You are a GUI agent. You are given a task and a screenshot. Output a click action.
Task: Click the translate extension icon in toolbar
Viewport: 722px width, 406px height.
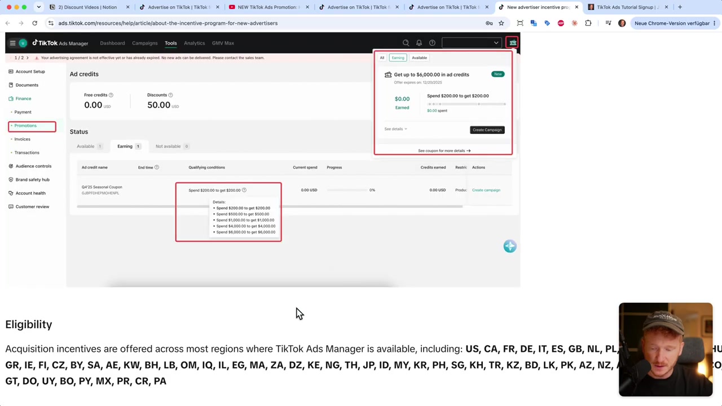coord(534,23)
